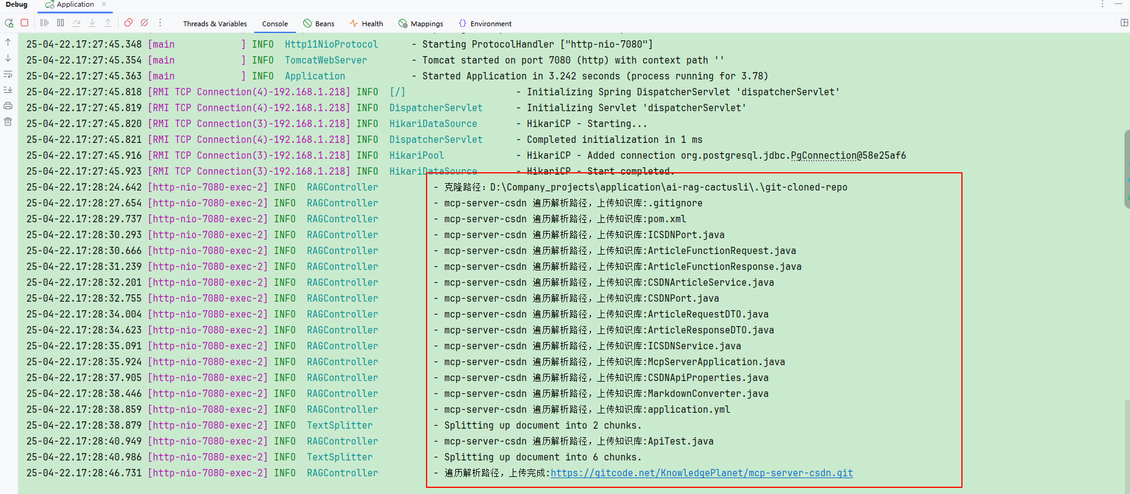The width and height of the screenshot is (1130, 494).
Task: Click 'Splitting up document into 2 chunks.'
Action: [543, 426]
